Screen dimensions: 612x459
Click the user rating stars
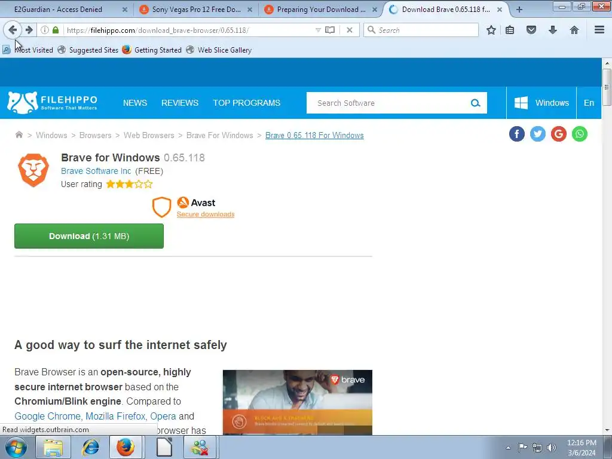click(x=129, y=184)
